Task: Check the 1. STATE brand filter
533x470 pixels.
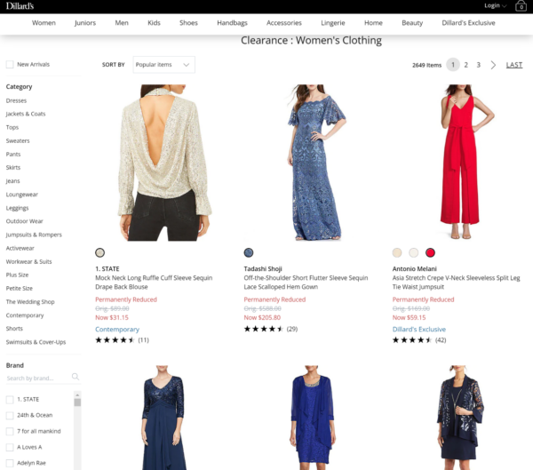Action: 10,400
